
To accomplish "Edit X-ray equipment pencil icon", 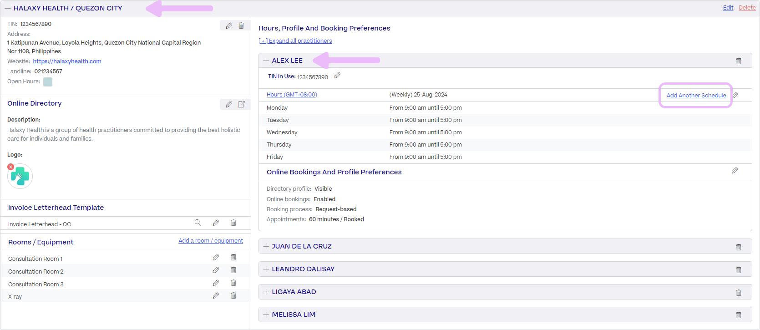I will click(216, 296).
